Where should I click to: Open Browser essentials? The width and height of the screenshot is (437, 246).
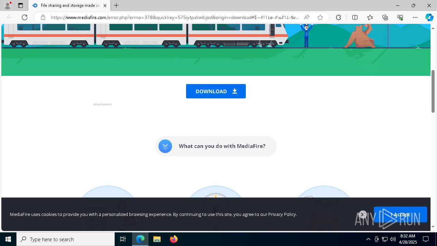coord(400,17)
